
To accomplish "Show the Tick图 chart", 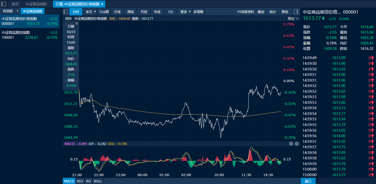I will [104, 12].
